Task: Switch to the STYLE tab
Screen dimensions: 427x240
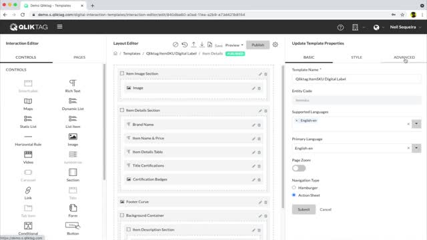Action: pyautogui.click(x=356, y=57)
